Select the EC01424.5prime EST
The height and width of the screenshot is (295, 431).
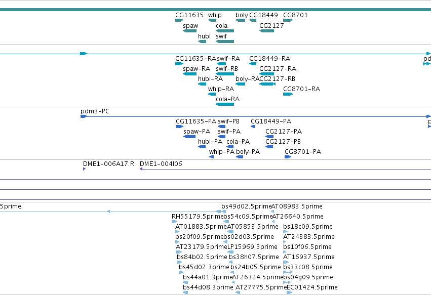pos(289,293)
